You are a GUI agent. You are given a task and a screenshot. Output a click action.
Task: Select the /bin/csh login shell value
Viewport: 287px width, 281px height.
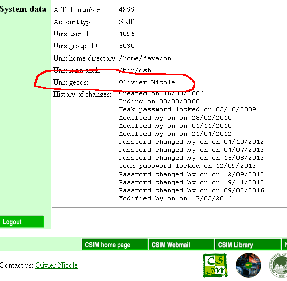click(x=135, y=70)
